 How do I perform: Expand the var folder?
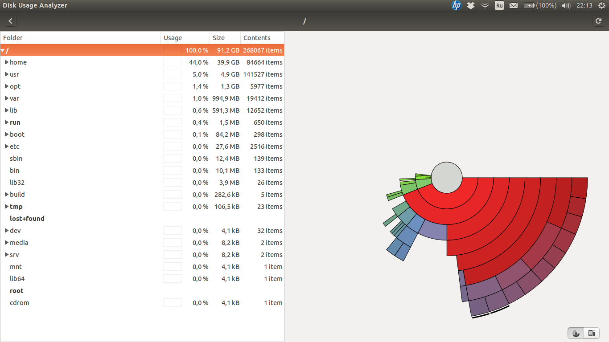[7, 98]
